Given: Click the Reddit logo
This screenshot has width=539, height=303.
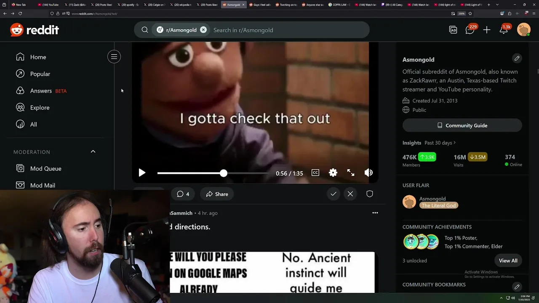Looking at the screenshot, I should click(x=35, y=30).
